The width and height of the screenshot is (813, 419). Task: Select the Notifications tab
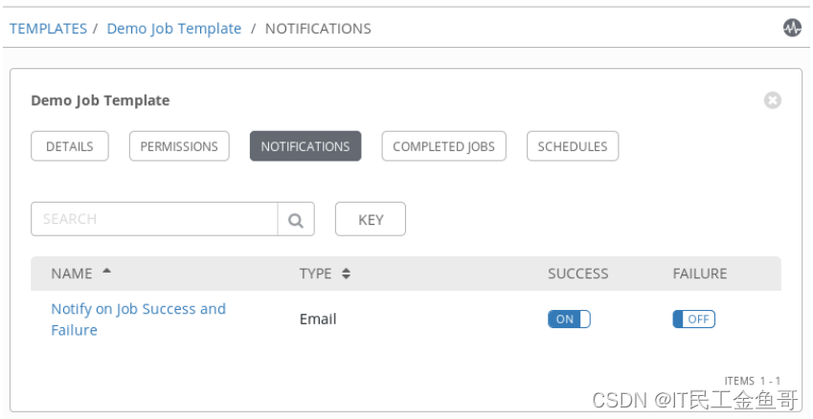point(305,146)
